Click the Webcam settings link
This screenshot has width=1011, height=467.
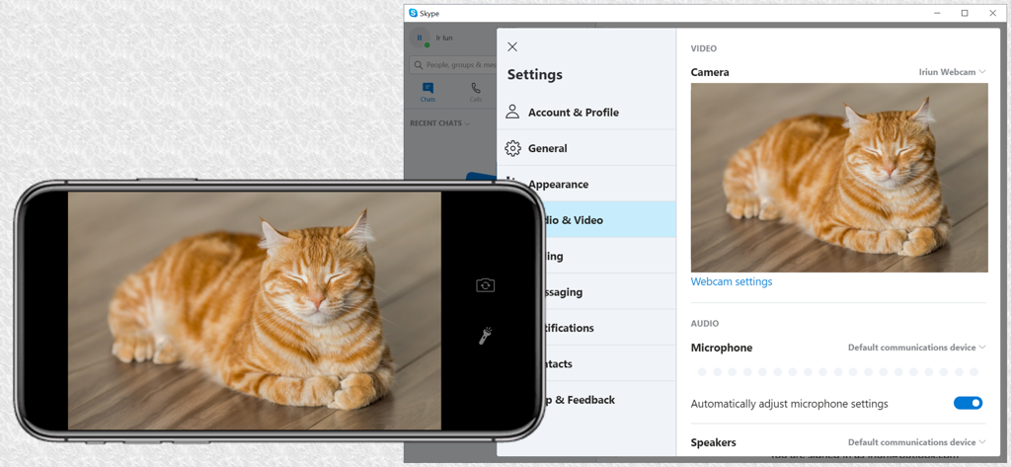[x=732, y=281]
